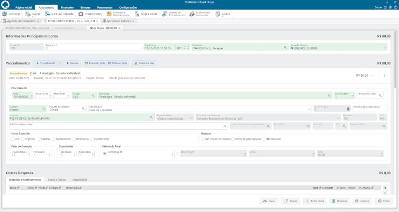Expand the Local ProDoctor dropdown
The image size is (399, 212).
(x=385, y=47)
